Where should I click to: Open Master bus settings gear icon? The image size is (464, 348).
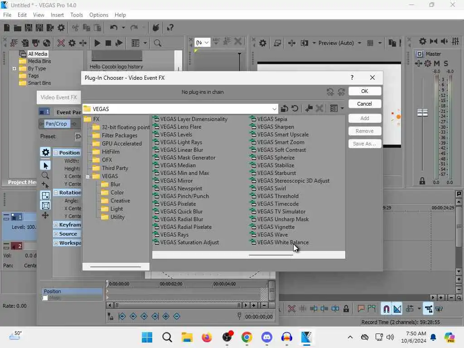click(x=423, y=41)
